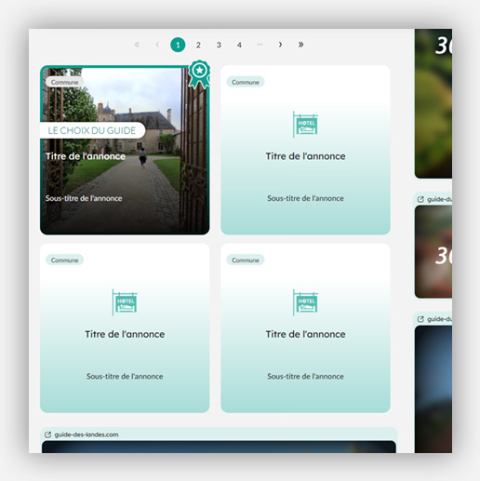This screenshot has height=481, width=480.
Task: Click the LE CHOIX DU GUIDE label
Action: point(92,130)
